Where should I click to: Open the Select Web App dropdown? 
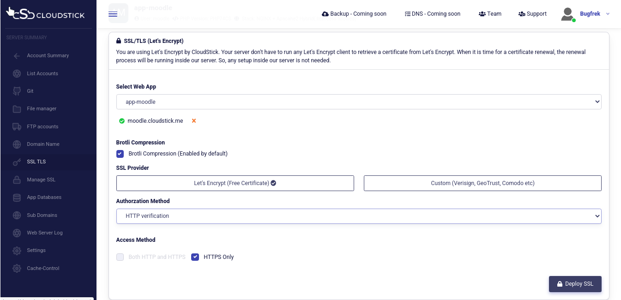(x=358, y=102)
